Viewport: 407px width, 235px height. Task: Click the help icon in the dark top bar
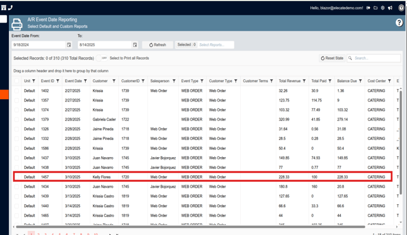click(x=401, y=8)
